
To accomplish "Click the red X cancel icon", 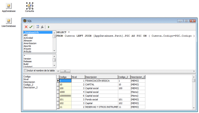I will pyautogui.click(x=26, y=27).
